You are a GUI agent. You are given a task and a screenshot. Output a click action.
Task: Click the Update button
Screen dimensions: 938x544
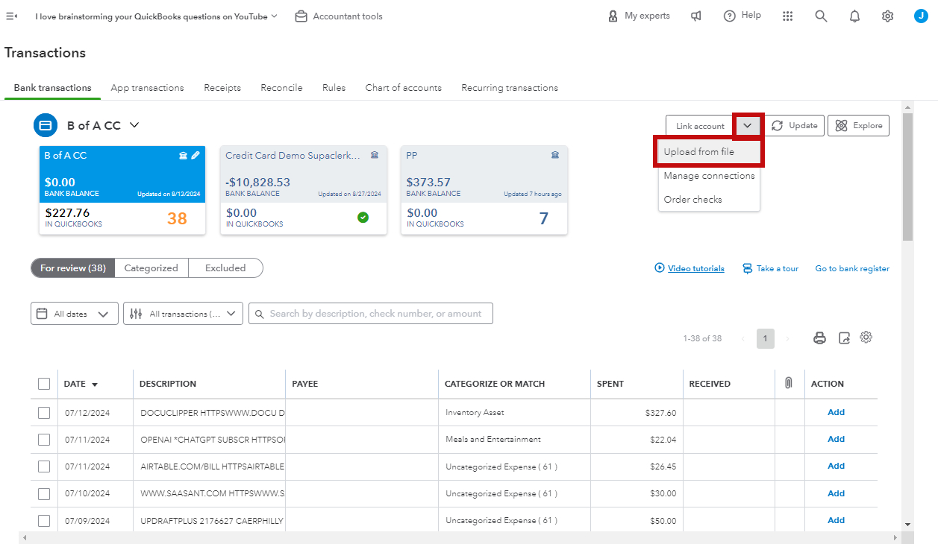pyautogui.click(x=794, y=126)
